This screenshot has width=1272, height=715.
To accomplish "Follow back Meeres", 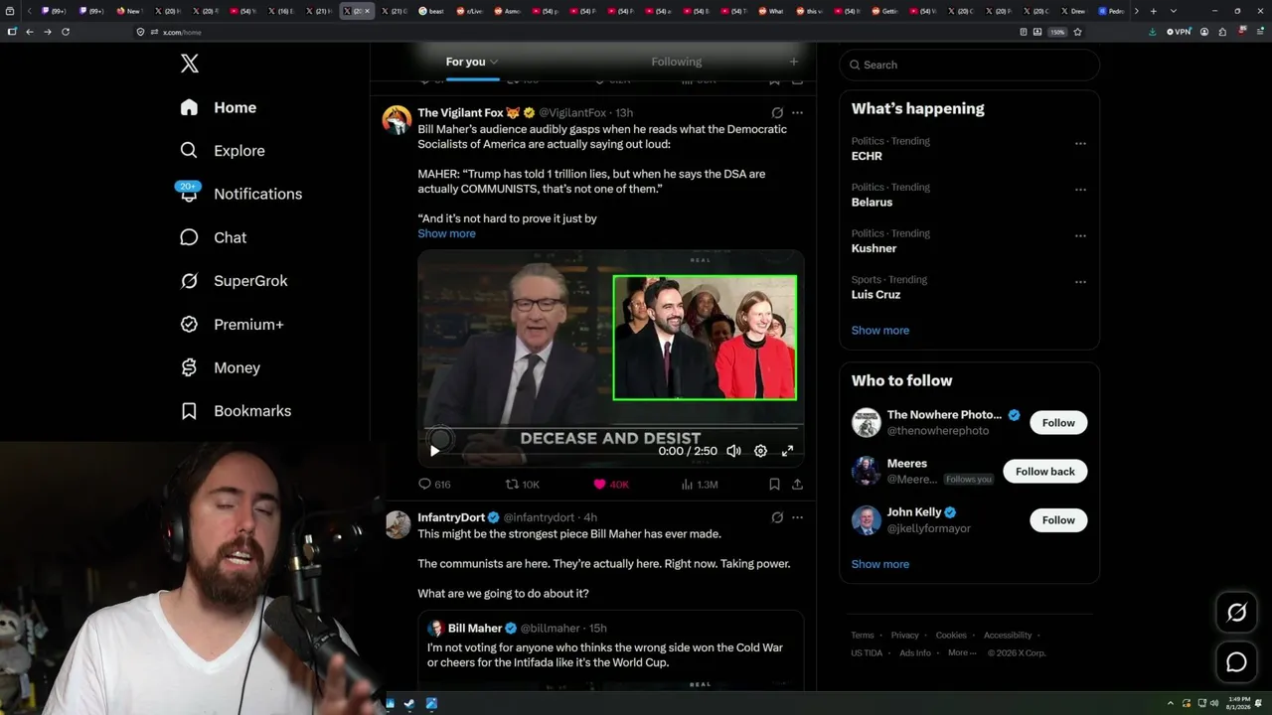I will tap(1044, 472).
